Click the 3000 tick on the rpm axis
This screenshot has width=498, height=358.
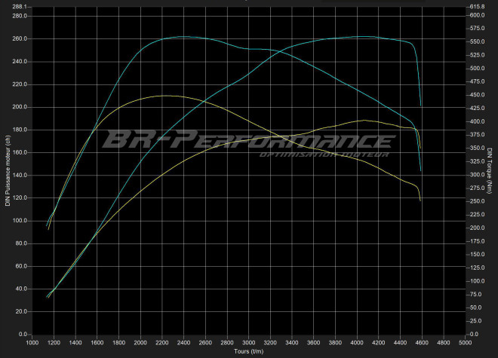coord(248,344)
